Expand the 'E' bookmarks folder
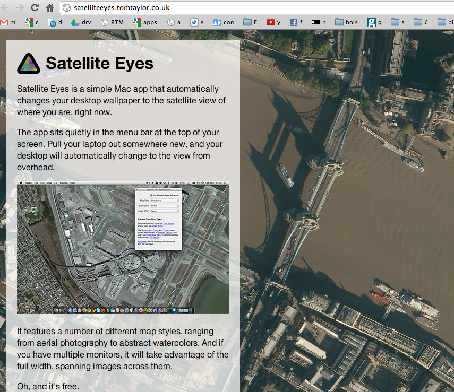This screenshot has width=454, height=392. [250, 22]
